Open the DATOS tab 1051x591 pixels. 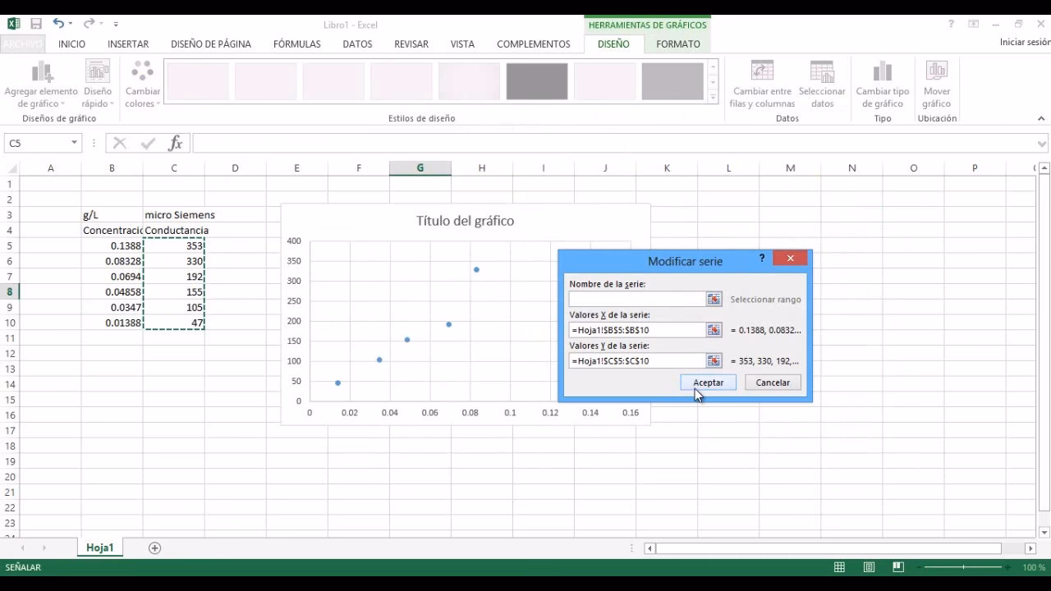click(x=357, y=44)
